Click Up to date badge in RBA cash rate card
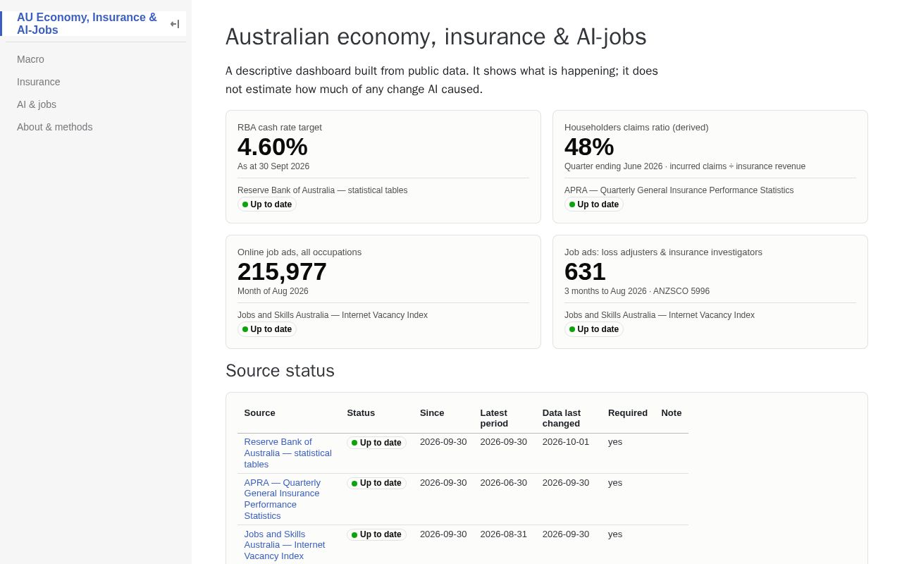This screenshot has height=564, width=902. pyautogui.click(x=267, y=204)
